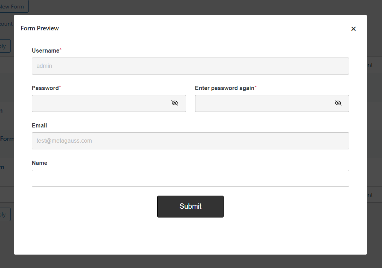Click the Name field label

[40, 163]
